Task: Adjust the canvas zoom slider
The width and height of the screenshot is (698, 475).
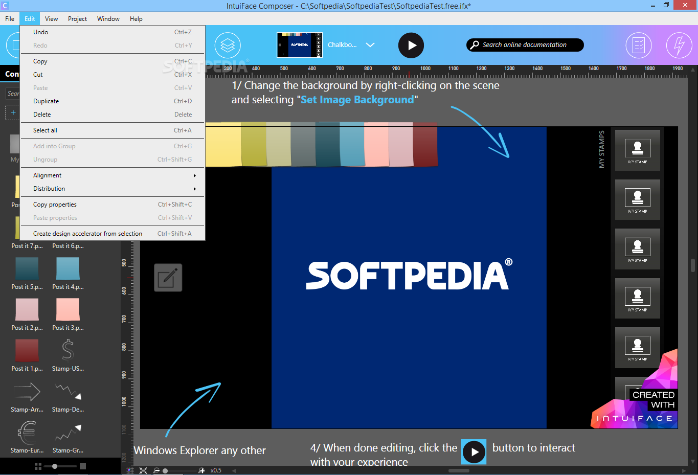Action: click(165, 470)
